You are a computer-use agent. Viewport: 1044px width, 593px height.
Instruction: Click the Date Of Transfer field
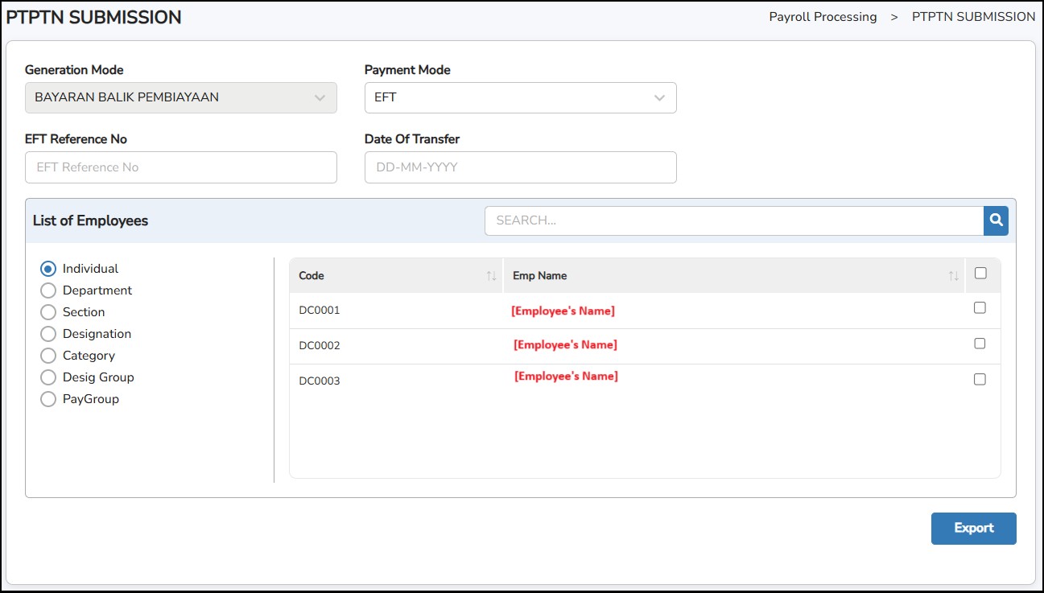[520, 167]
